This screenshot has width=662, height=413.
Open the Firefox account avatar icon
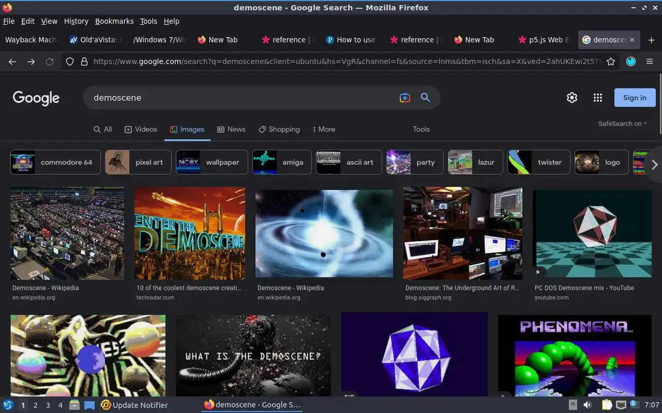click(x=630, y=61)
